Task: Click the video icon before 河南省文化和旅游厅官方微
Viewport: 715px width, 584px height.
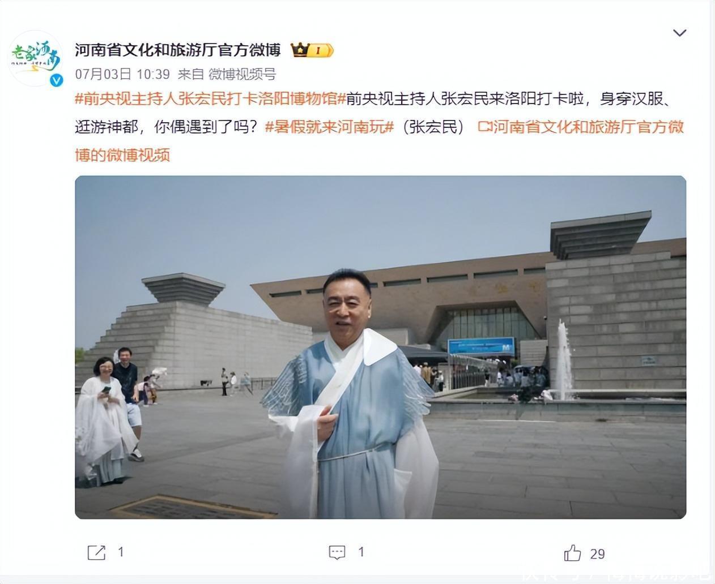Action: click(x=484, y=127)
